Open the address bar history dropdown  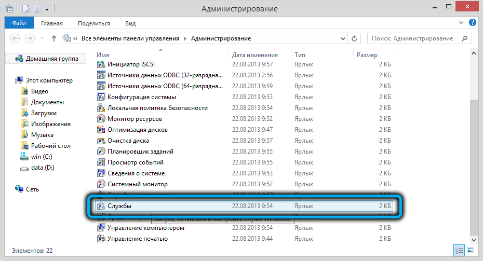[342, 38]
